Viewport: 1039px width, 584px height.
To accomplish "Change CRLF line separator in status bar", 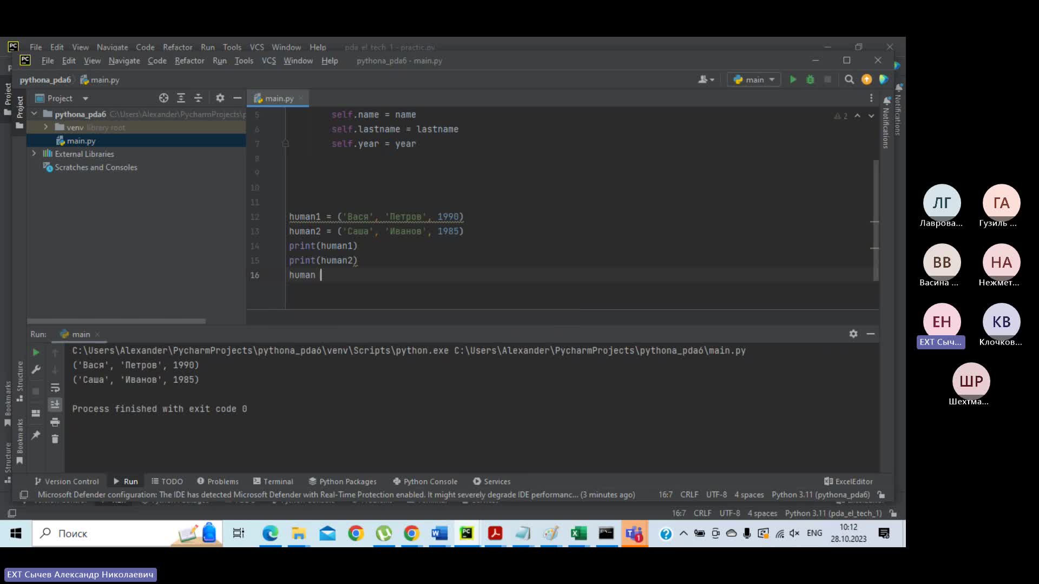I will pyautogui.click(x=689, y=495).
